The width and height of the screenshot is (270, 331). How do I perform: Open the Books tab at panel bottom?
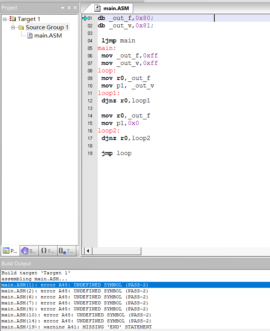point(29,251)
